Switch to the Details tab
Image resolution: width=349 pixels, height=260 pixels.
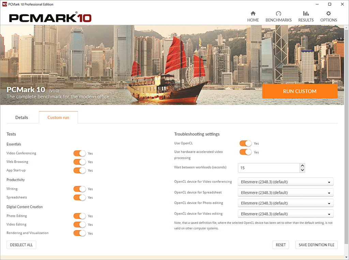pyautogui.click(x=21, y=117)
